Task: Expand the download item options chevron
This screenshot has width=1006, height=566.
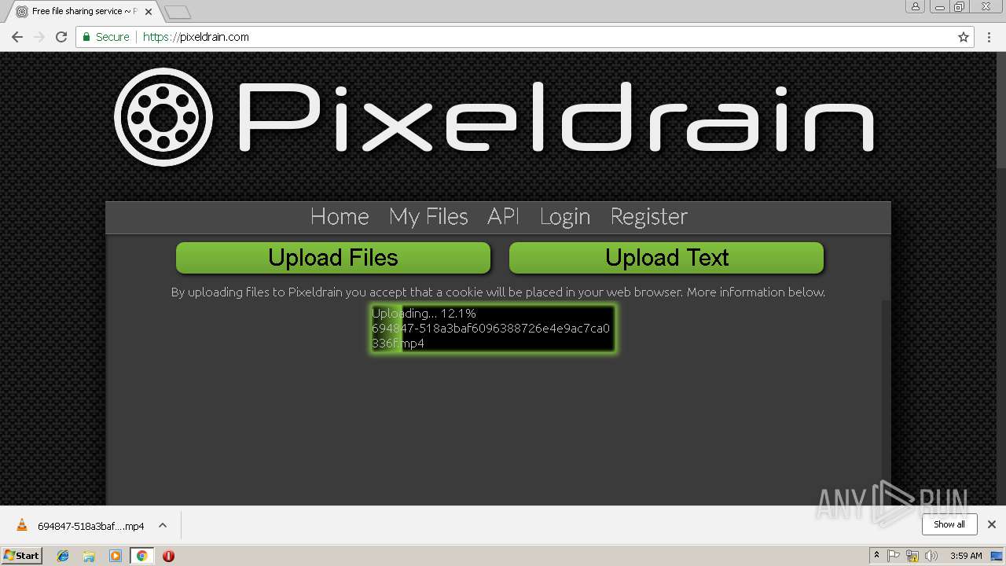Action: pyautogui.click(x=163, y=525)
